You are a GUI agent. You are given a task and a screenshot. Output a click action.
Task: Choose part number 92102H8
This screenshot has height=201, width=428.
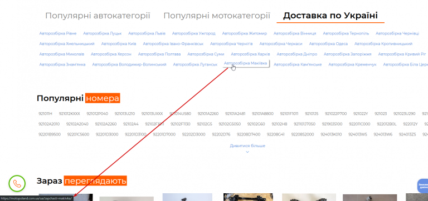279,124
